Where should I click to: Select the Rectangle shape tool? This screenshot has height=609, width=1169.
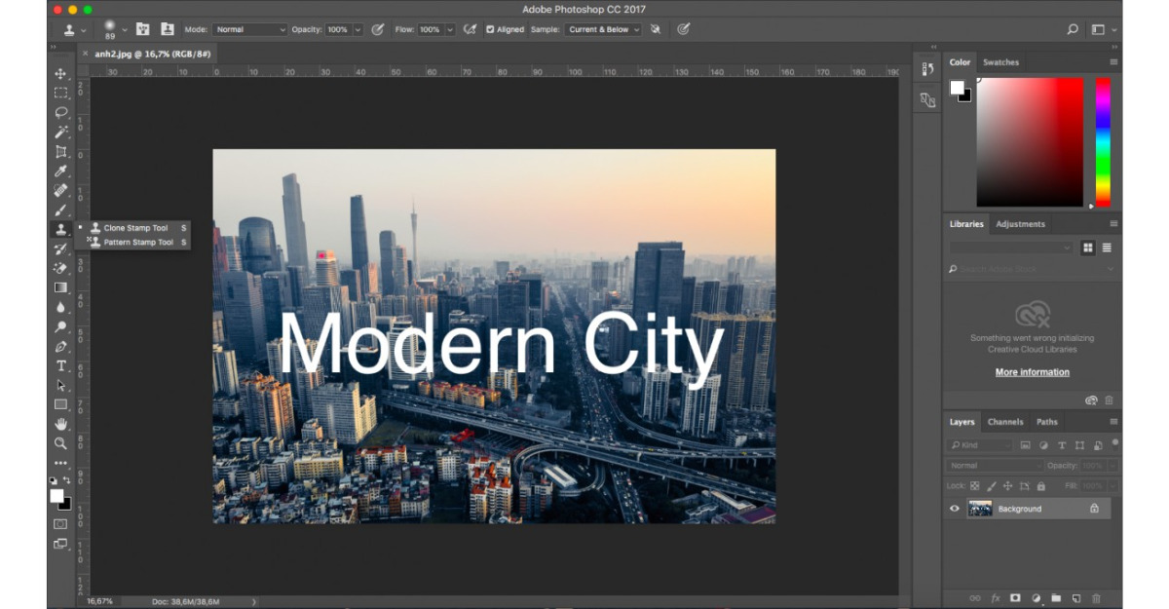tap(60, 404)
